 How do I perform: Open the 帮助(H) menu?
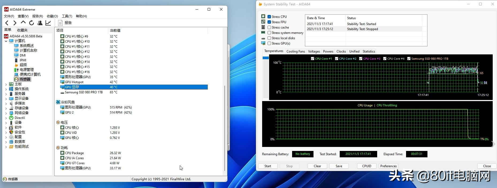coord(81,16)
